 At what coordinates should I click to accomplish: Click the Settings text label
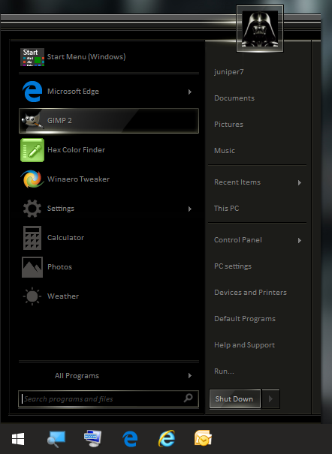(x=61, y=209)
